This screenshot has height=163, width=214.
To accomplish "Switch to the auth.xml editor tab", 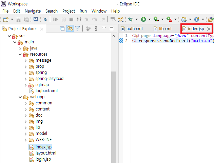I will pos(134,29).
